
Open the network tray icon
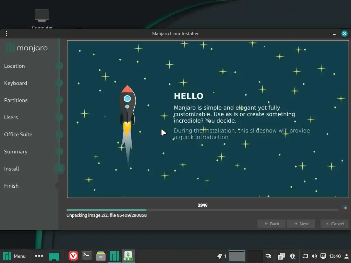[305, 256]
